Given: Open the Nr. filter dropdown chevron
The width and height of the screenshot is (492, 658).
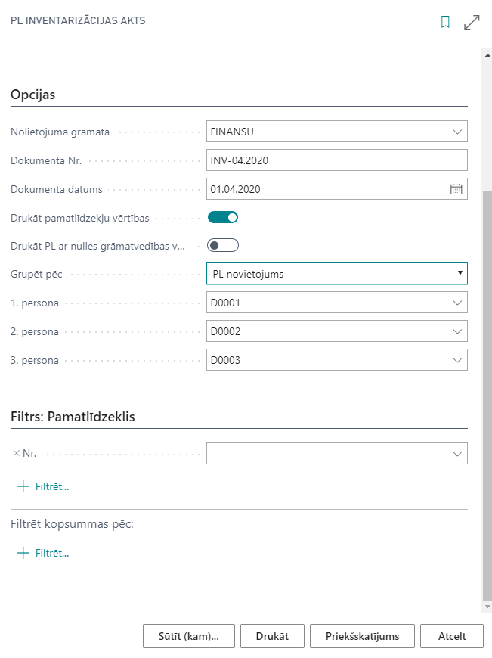Looking at the screenshot, I should (x=457, y=454).
